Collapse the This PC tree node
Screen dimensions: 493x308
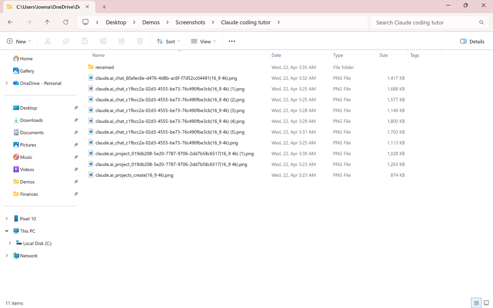(x=7, y=231)
